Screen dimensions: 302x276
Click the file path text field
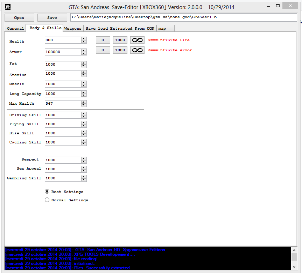pos(183,17)
